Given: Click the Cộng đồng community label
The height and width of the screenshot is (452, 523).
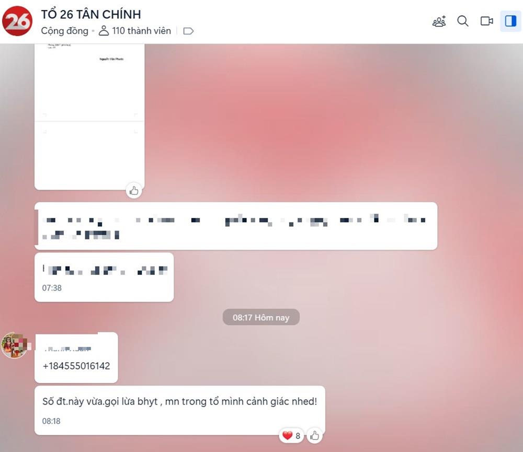Looking at the screenshot, I should tap(64, 31).
